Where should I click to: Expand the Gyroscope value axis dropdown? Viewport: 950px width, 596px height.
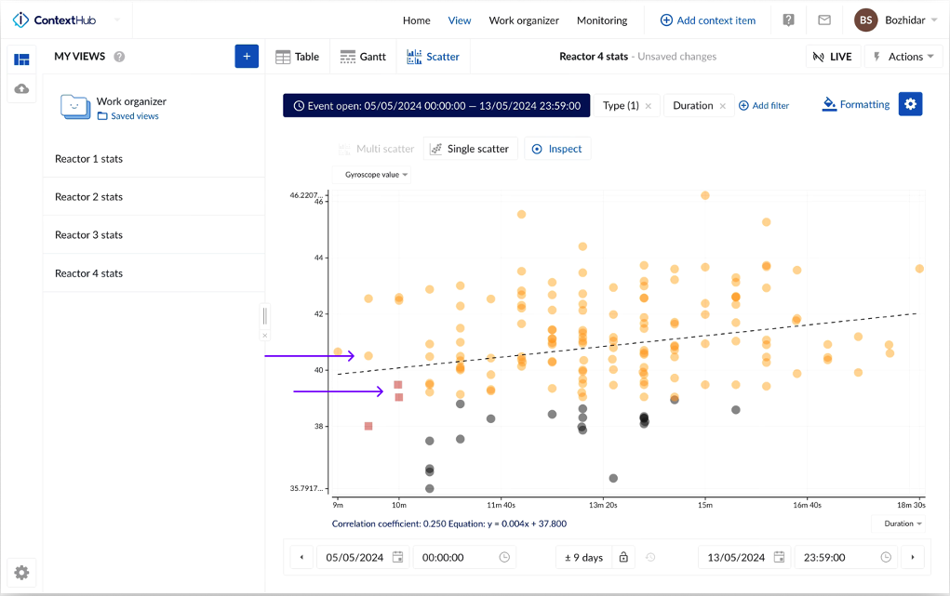376,175
